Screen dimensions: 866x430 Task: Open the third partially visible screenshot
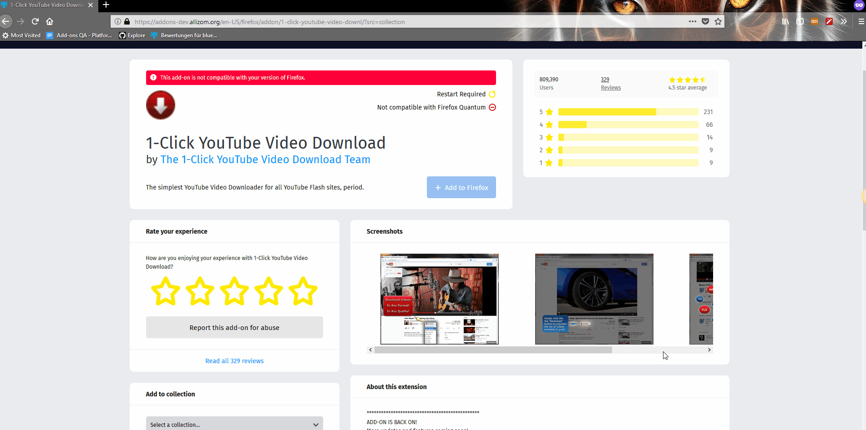tap(701, 299)
